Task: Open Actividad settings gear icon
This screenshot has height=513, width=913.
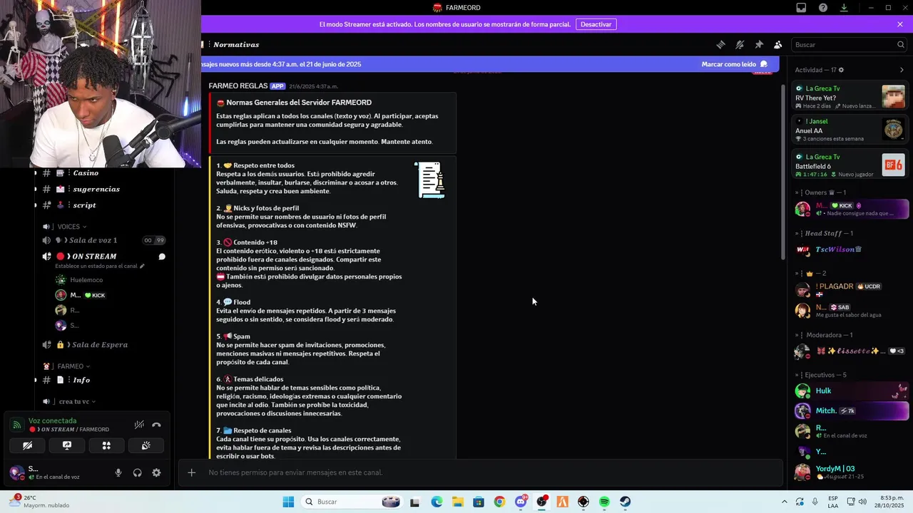Action: pos(841,70)
